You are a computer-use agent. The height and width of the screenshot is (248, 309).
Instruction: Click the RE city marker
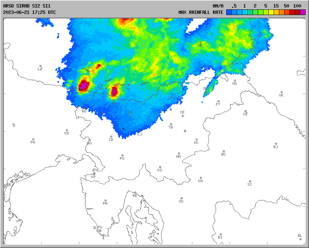[x=135, y=193]
